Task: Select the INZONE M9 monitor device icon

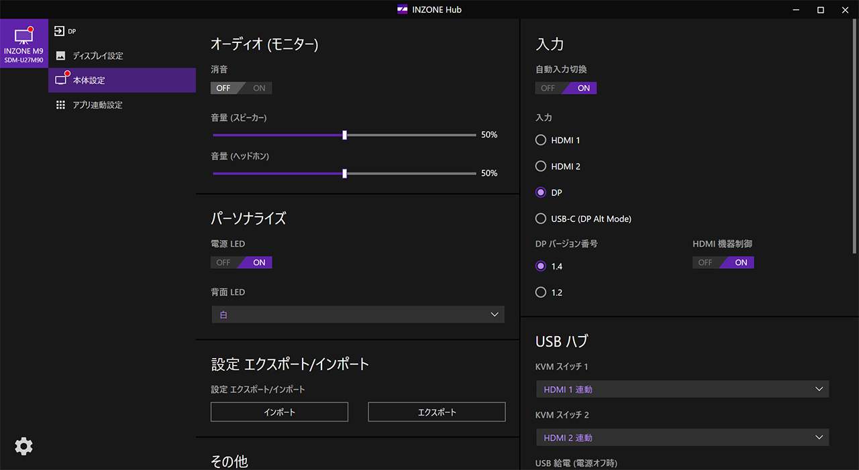Action: point(23,37)
